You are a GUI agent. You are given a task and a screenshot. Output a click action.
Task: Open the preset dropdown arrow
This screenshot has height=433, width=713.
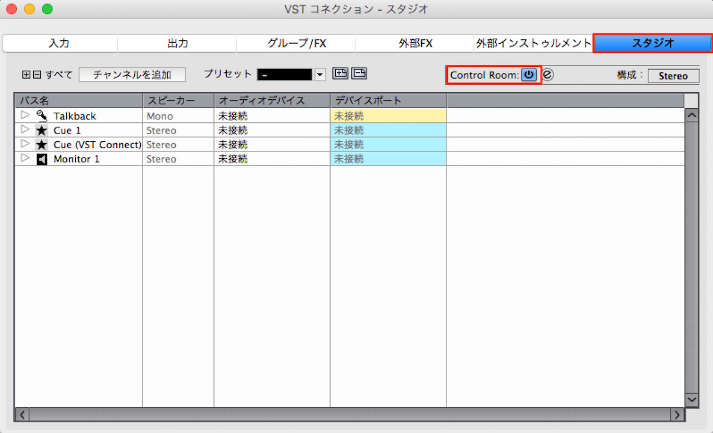coord(320,75)
